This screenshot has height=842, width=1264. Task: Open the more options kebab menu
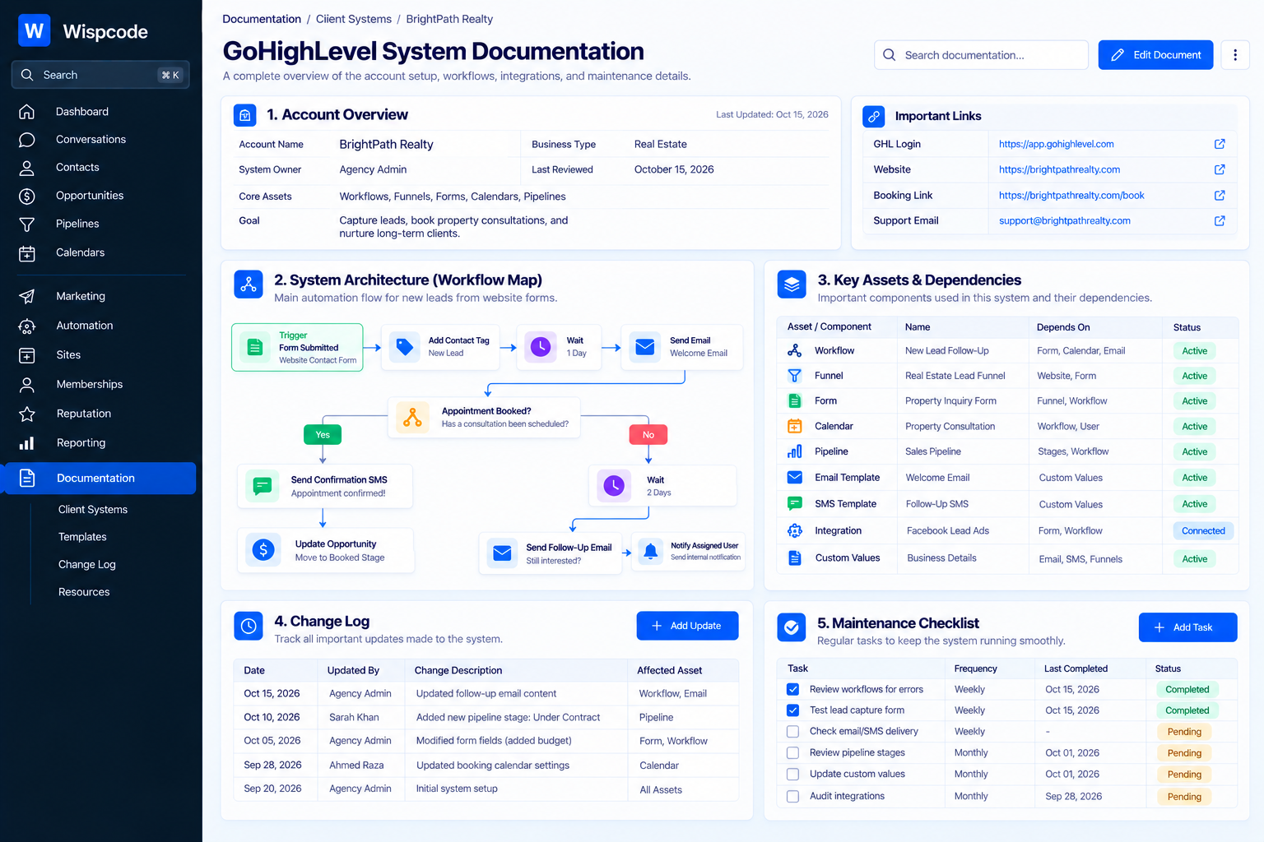[x=1235, y=55]
